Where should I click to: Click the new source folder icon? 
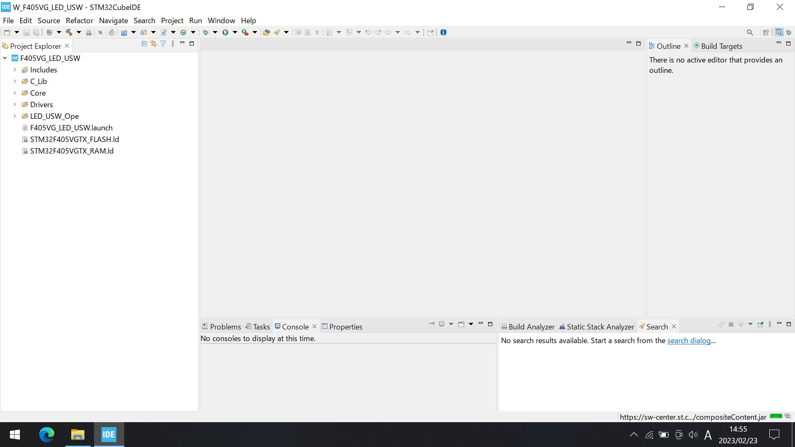coord(144,32)
